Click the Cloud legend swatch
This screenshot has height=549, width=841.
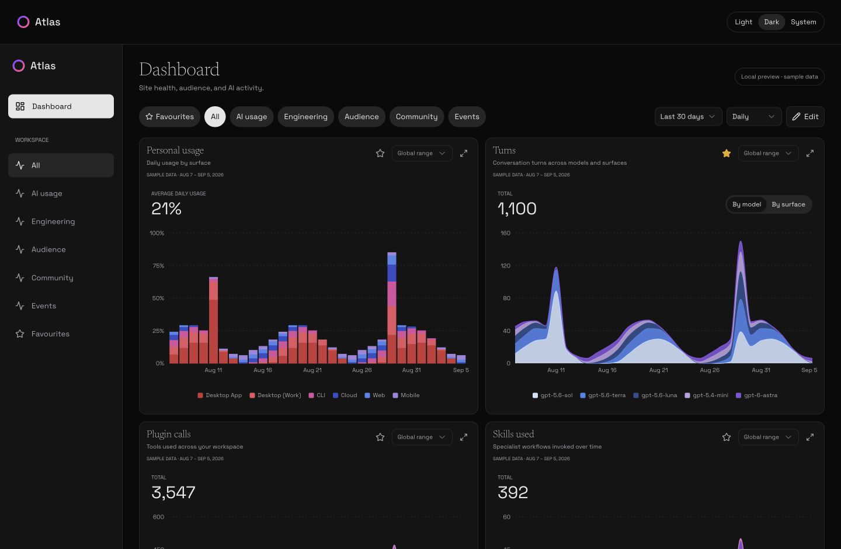pyautogui.click(x=336, y=395)
